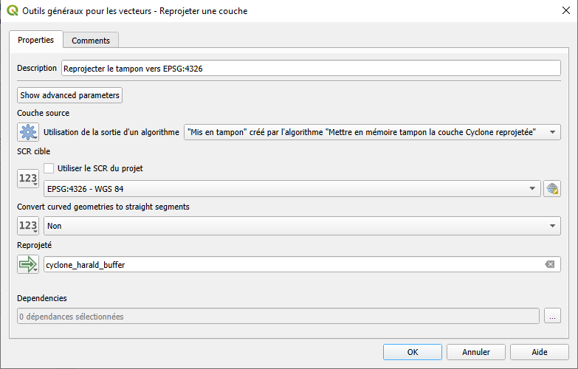Click the Reprojeté output arrow icon

(x=28, y=264)
